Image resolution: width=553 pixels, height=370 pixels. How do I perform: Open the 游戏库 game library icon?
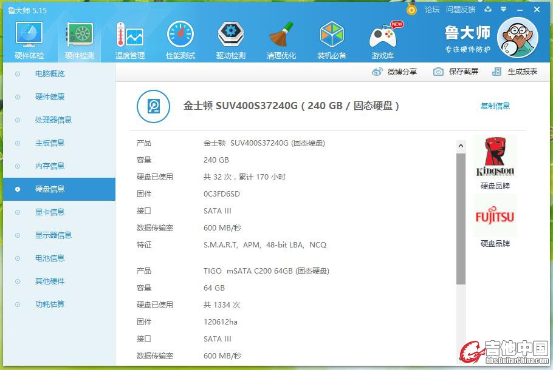coord(383,36)
